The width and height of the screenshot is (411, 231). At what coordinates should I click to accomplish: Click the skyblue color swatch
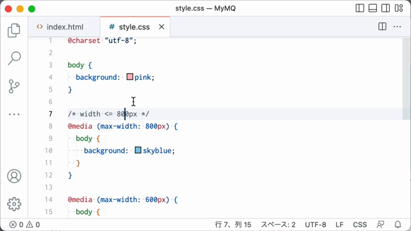click(138, 150)
